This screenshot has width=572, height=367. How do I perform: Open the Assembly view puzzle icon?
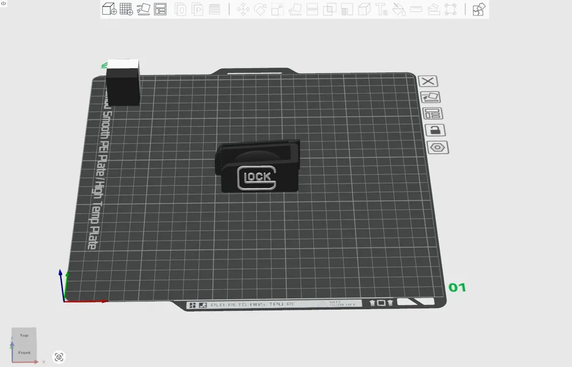[479, 9]
